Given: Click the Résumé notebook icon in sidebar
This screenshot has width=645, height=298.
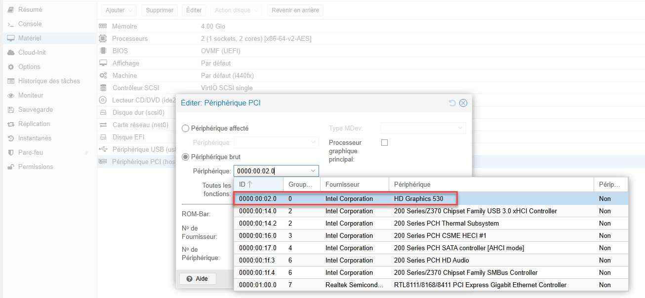Looking at the screenshot, I should pos(11,10).
